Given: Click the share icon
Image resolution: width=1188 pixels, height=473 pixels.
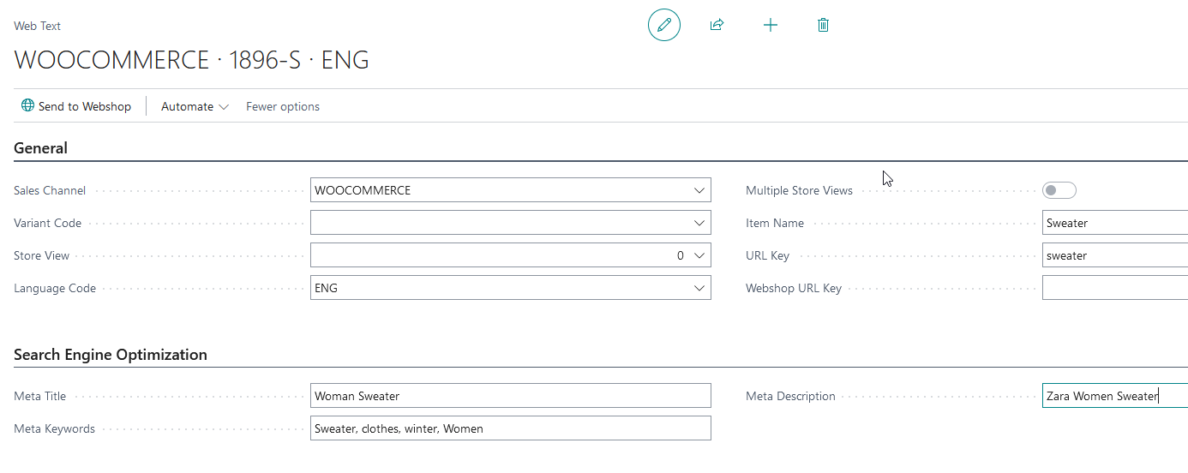Looking at the screenshot, I should (x=717, y=25).
